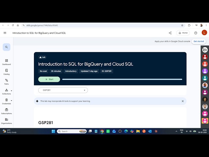The width and height of the screenshot is (209, 157).
Task: Click the 'Introductory' tag
Action: tap(71, 71)
